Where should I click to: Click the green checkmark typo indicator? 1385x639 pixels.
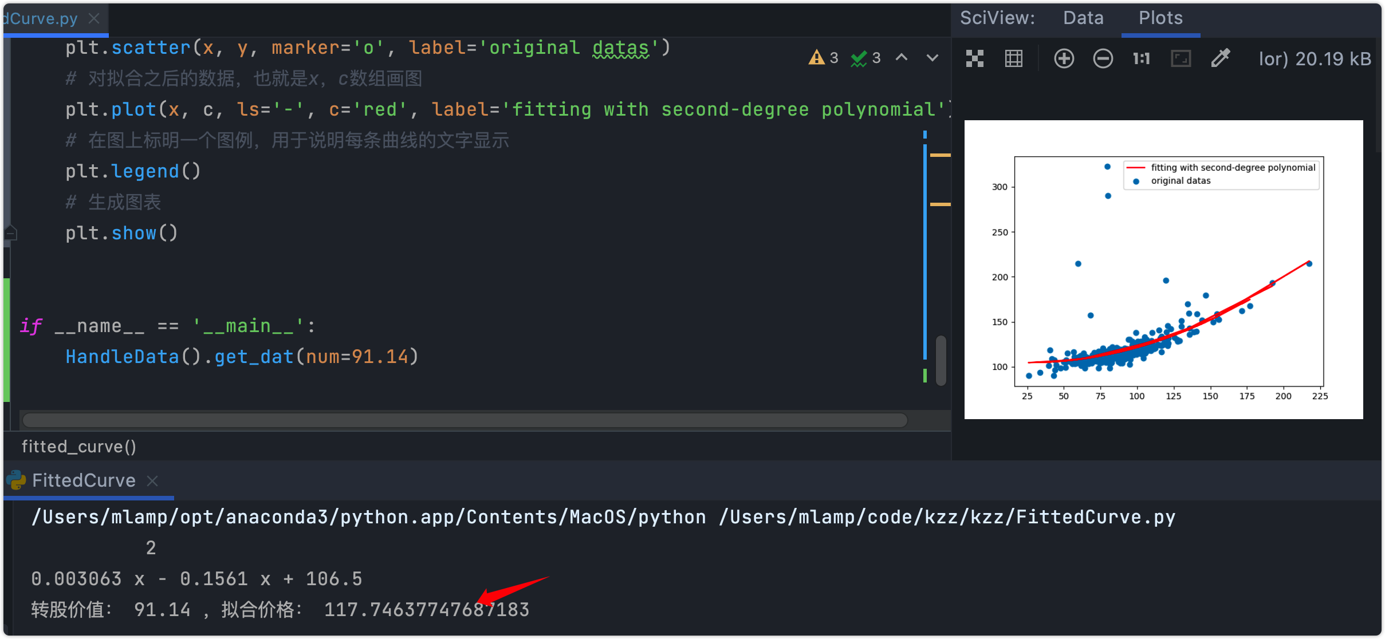pyautogui.click(x=865, y=58)
